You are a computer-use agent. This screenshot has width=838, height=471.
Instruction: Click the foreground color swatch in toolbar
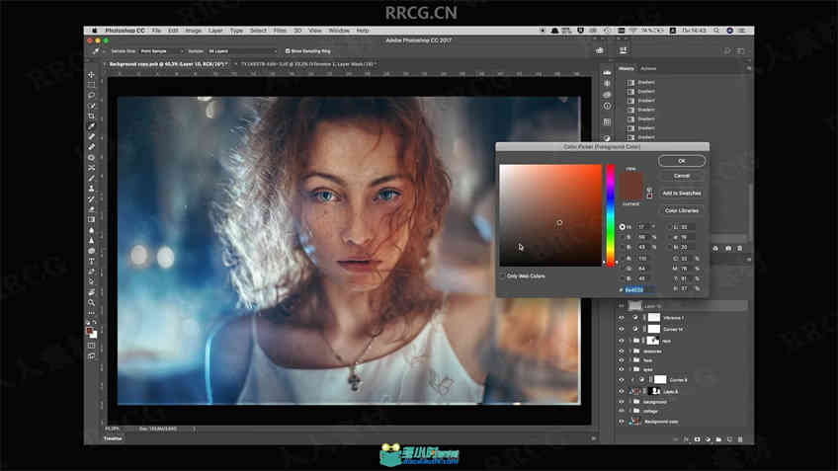(x=90, y=331)
